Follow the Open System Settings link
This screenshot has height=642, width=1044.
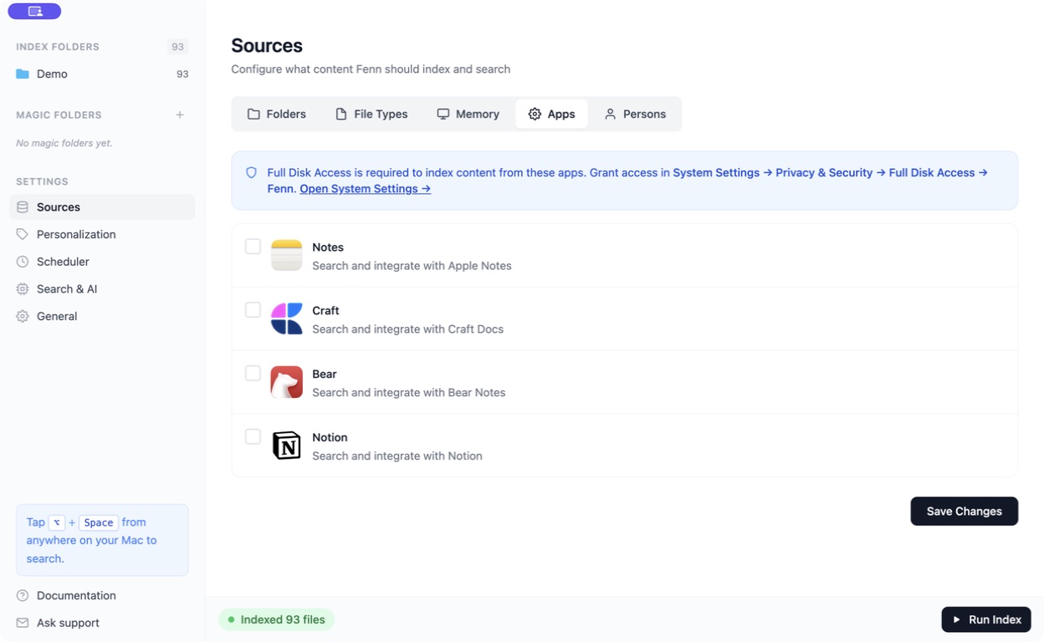pyautogui.click(x=365, y=188)
